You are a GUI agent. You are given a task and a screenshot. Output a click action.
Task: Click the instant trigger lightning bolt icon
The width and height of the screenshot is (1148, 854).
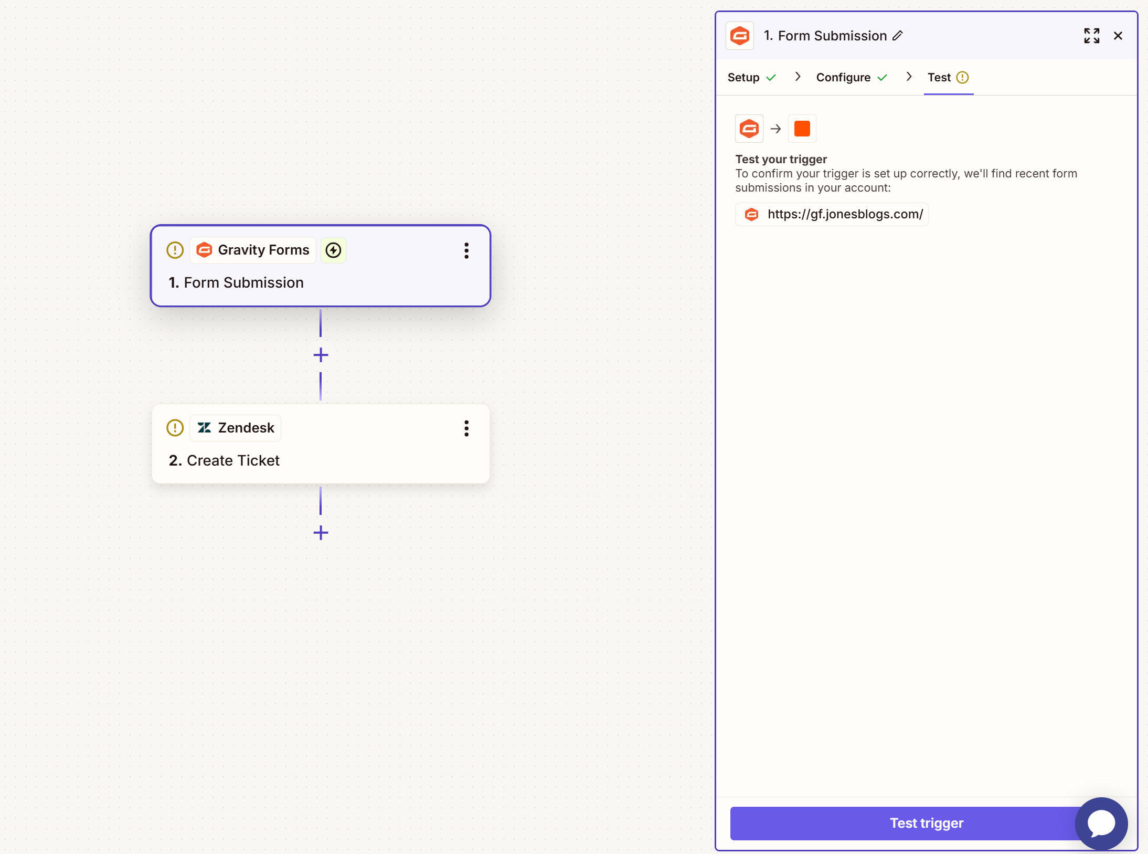(334, 250)
